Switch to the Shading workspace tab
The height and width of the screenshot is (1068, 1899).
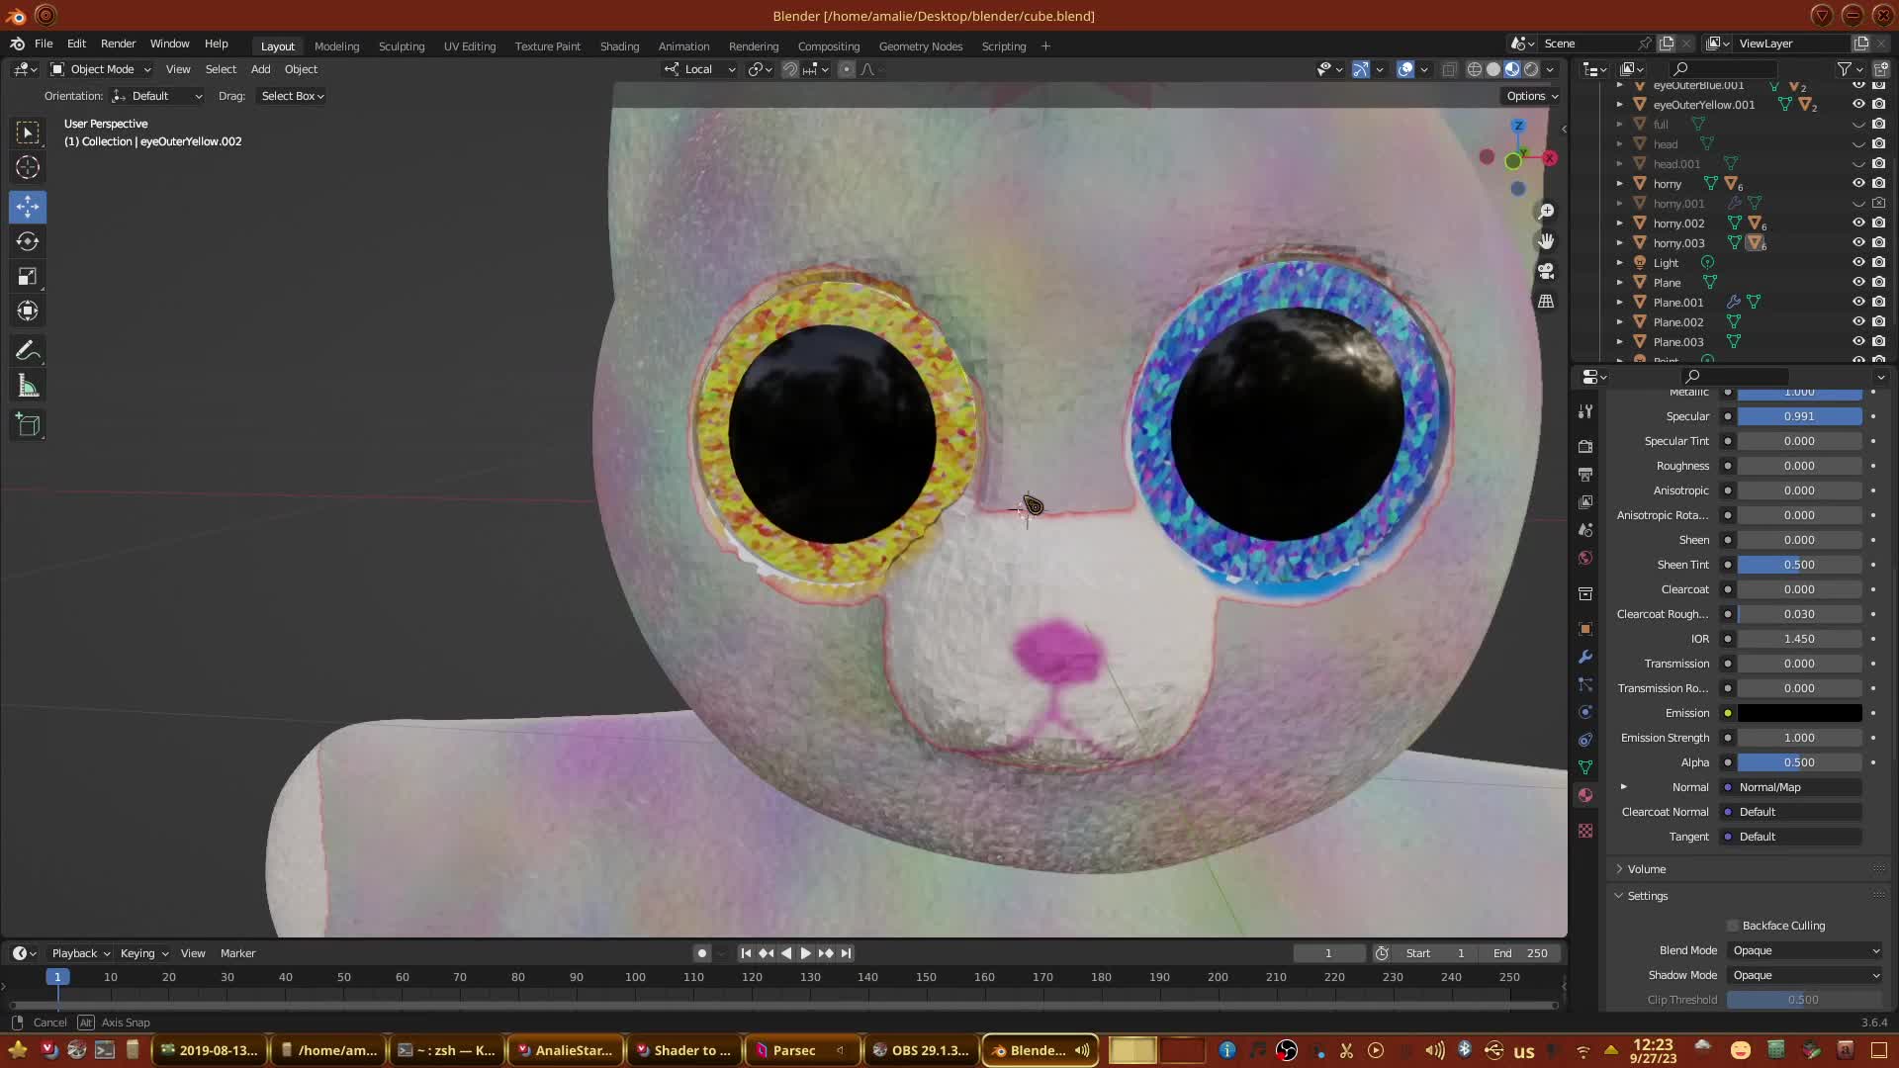(x=619, y=46)
